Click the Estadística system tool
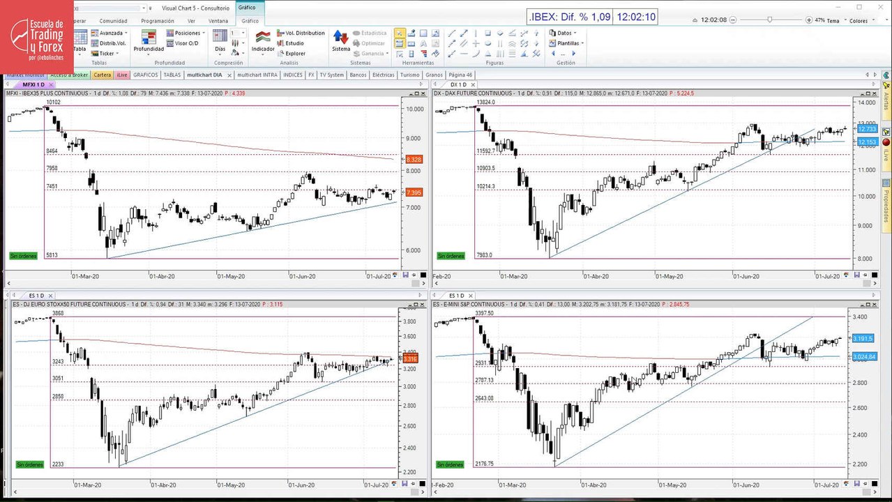 [x=370, y=33]
